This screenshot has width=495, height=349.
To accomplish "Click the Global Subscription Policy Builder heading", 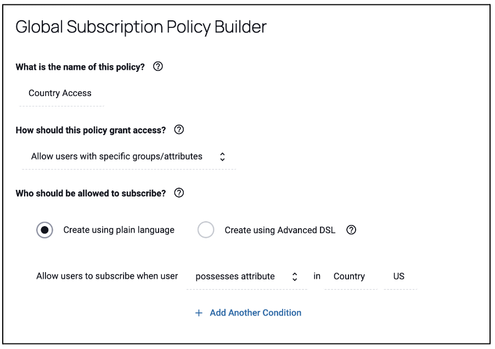I will pyautogui.click(x=141, y=27).
